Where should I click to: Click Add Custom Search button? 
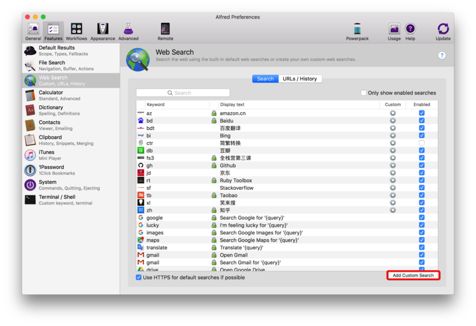point(413,275)
